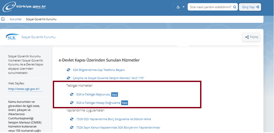Open Çalışma ve Sosyal Güvenlik İletişim Merkezi ALO 170
The height and width of the screenshot is (133, 274).
tap(108, 78)
